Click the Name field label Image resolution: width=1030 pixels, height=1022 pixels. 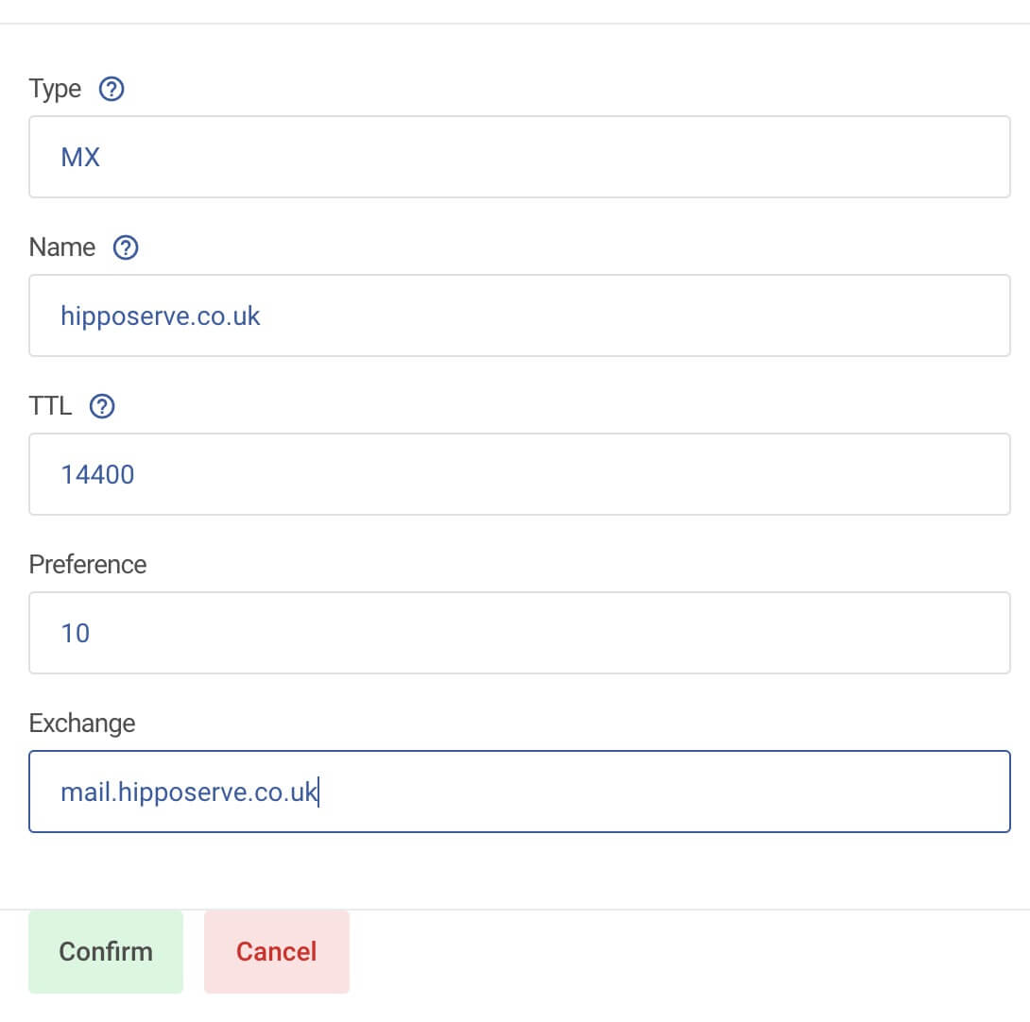pyautogui.click(x=62, y=248)
